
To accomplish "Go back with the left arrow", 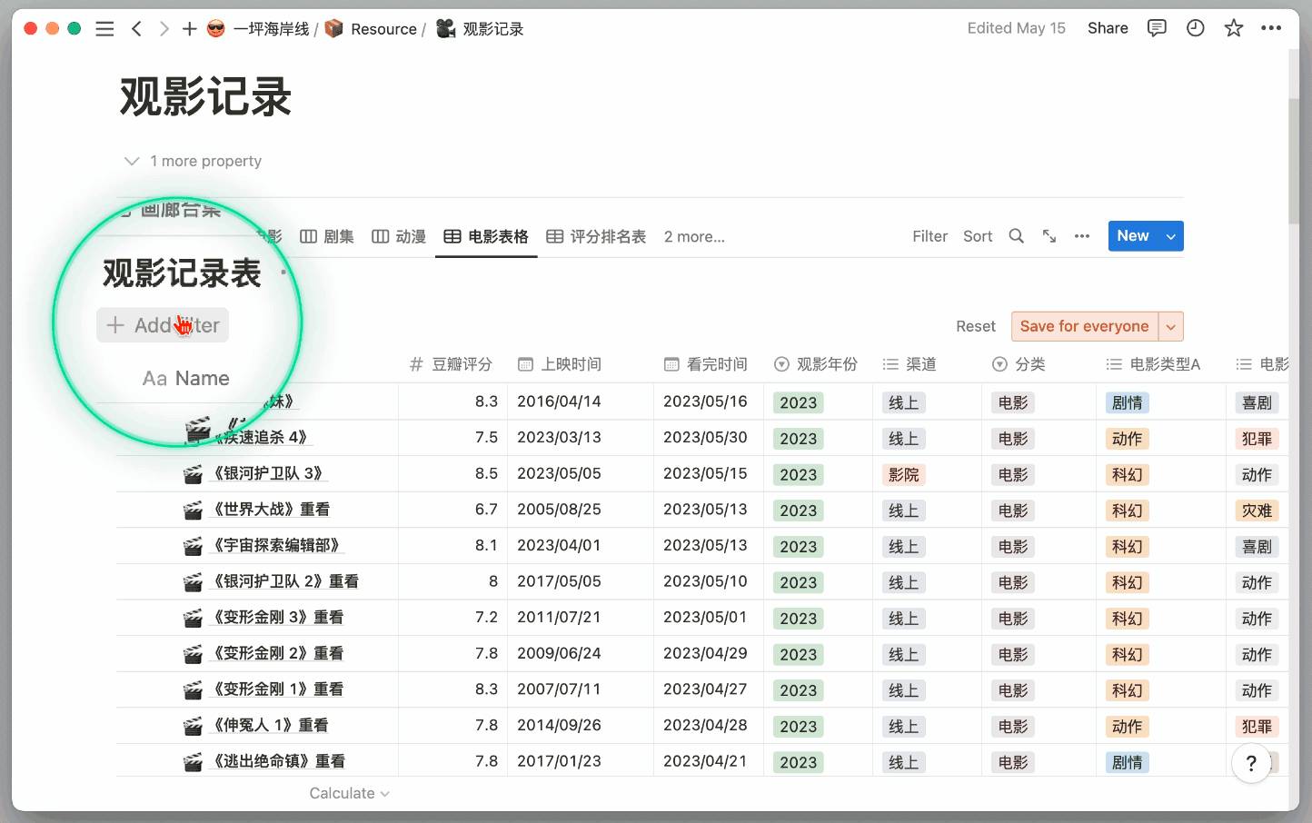I will [x=136, y=29].
